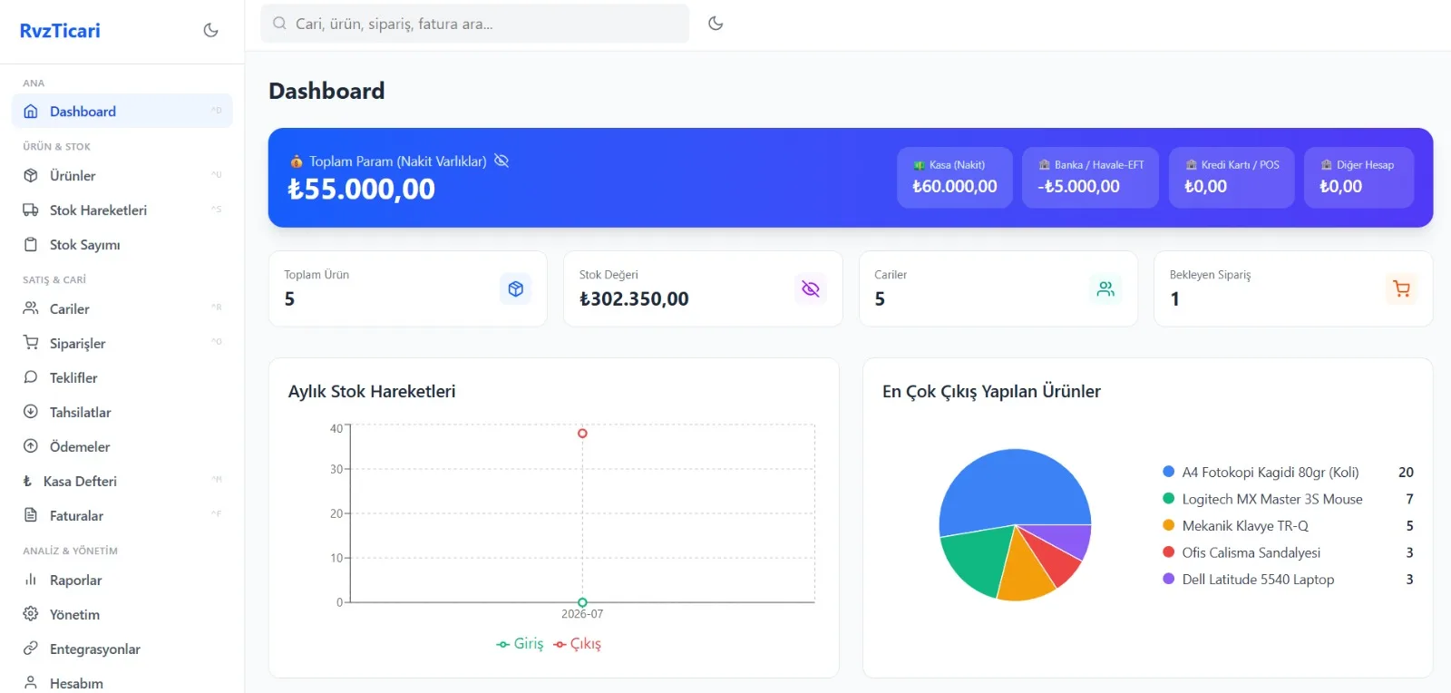Toggle dark mode next to search bar

[716, 24]
